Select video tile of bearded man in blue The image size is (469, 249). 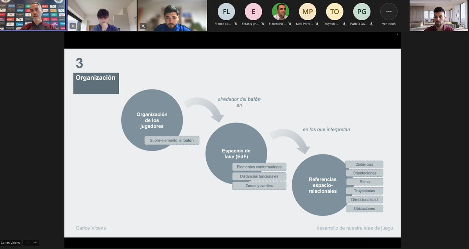(172, 16)
